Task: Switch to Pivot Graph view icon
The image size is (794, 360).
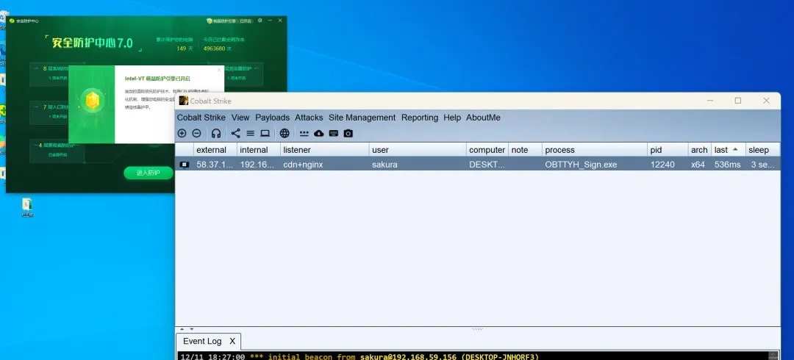Action: (236, 133)
